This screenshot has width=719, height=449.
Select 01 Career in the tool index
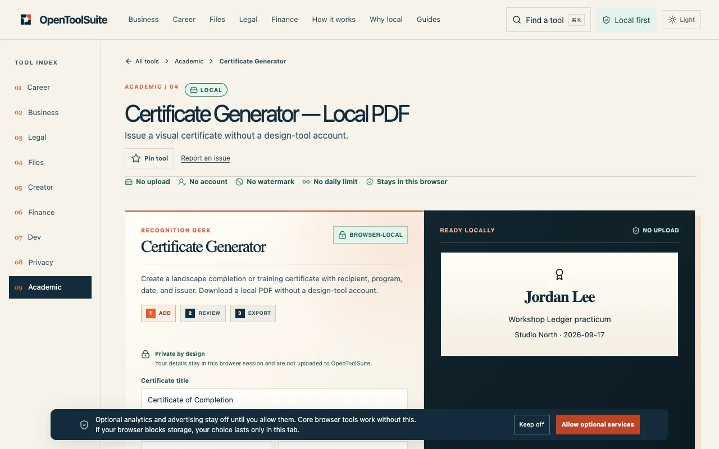[x=50, y=88]
